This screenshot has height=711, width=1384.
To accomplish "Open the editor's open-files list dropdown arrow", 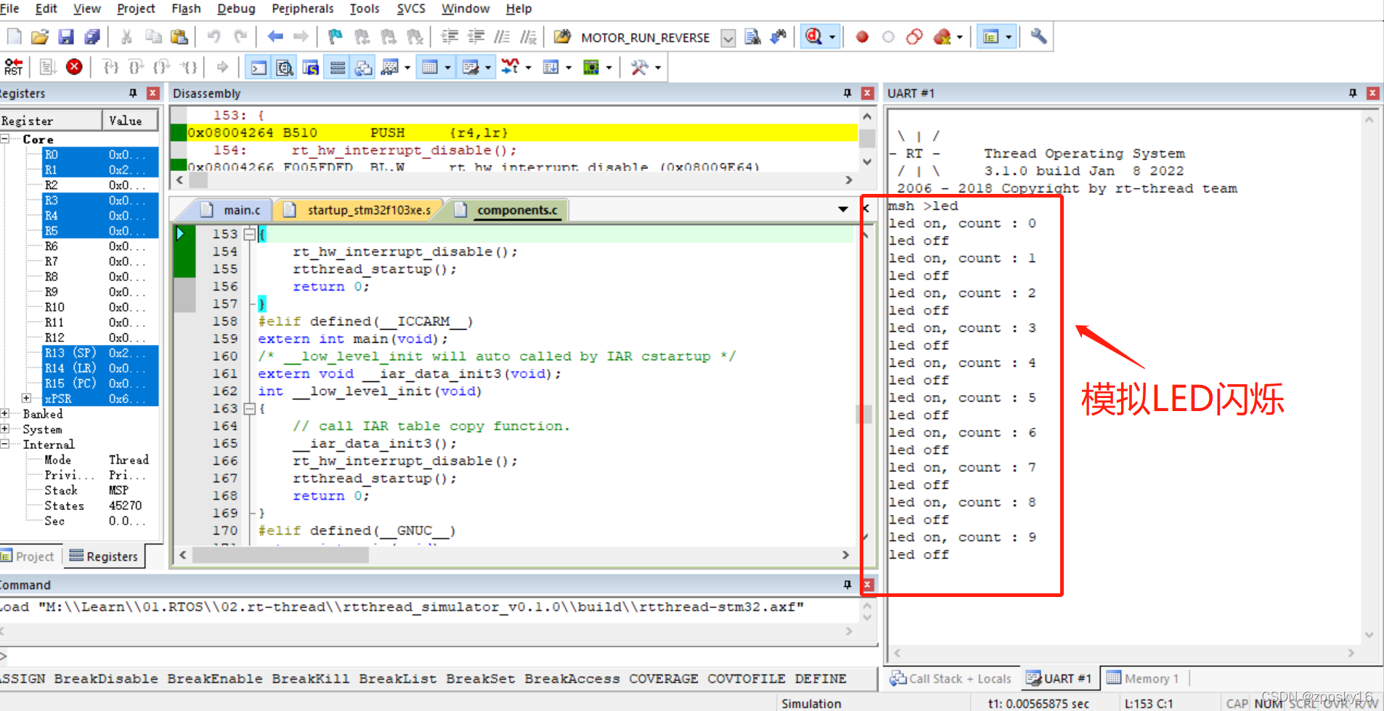I will (x=843, y=209).
